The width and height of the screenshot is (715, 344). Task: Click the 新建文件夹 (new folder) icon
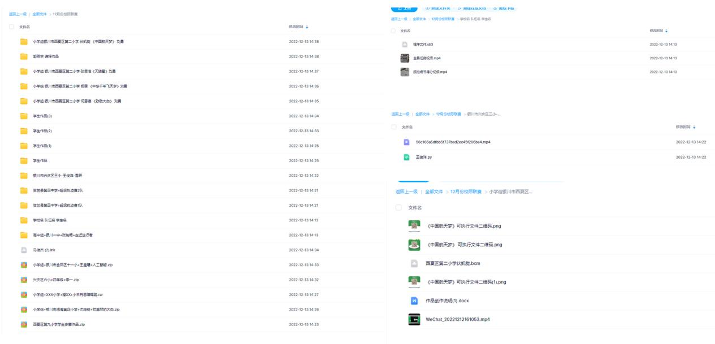pos(427,8)
